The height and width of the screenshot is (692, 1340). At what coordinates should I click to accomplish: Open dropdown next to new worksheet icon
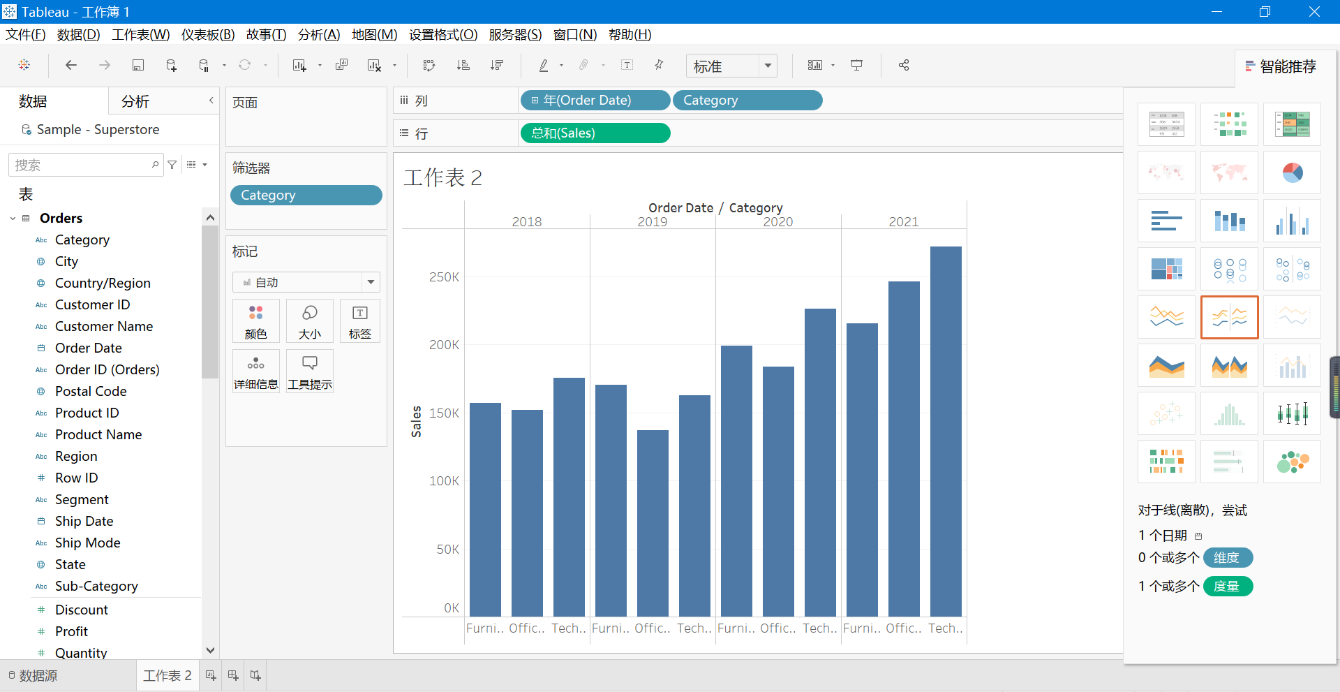tap(320, 66)
